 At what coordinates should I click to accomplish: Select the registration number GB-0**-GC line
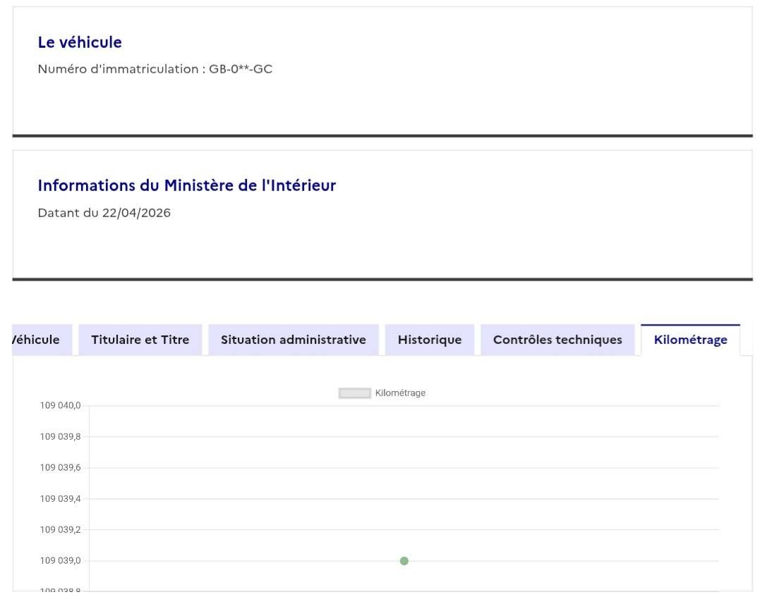click(155, 69)
